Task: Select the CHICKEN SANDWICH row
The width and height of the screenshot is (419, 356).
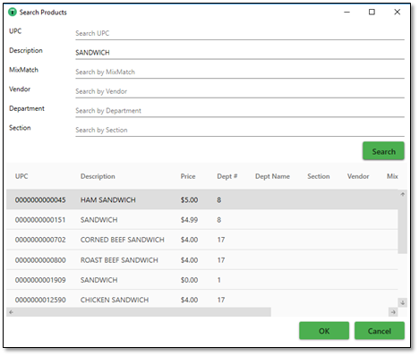Action: click(202, 300)
